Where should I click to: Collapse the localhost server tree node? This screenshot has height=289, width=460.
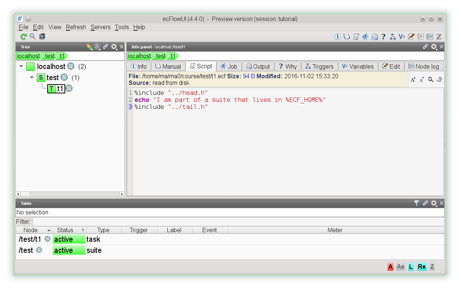click(21, 67)
